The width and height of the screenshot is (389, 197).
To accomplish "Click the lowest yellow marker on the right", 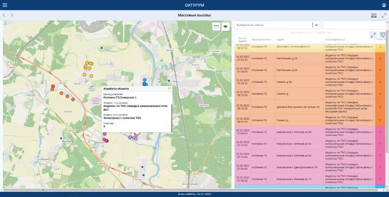I will point(91,76).
